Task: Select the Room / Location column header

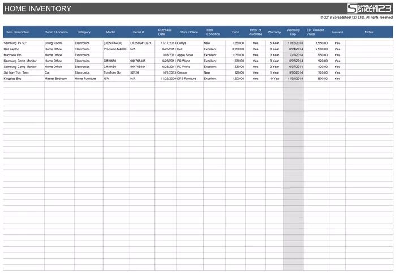Action: pyautogui.click(x=56, y=32)
